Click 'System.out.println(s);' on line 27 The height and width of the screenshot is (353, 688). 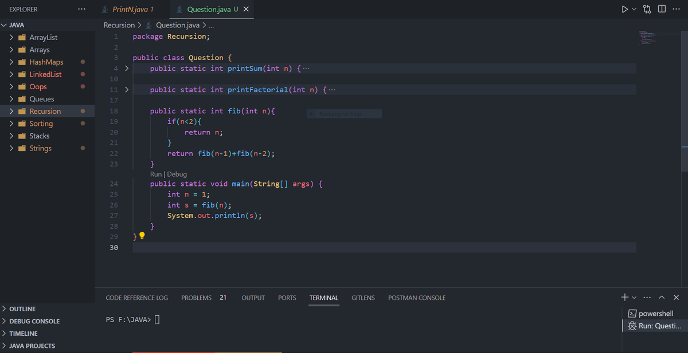[x=214, y=216]
